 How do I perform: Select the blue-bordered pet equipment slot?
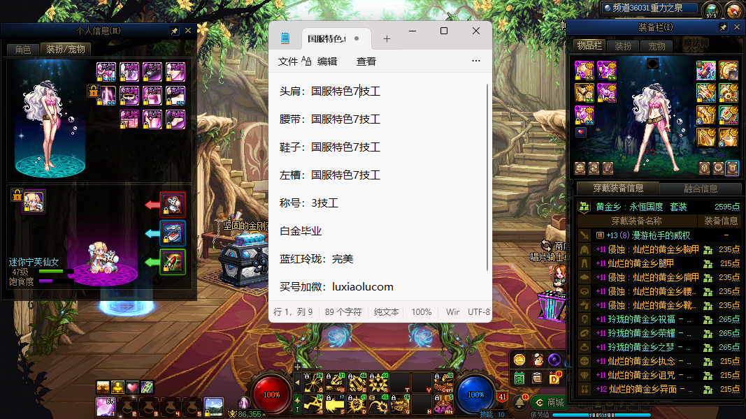[x=173, y=233]
